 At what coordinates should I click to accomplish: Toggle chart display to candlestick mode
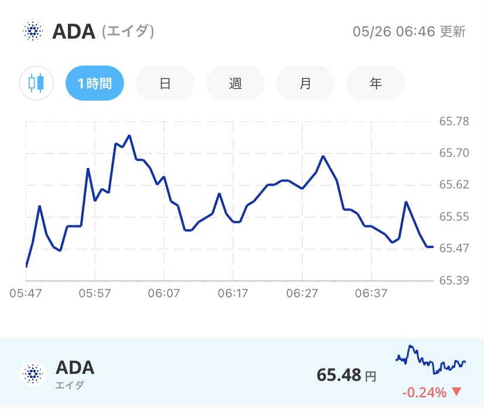(36, 83)
